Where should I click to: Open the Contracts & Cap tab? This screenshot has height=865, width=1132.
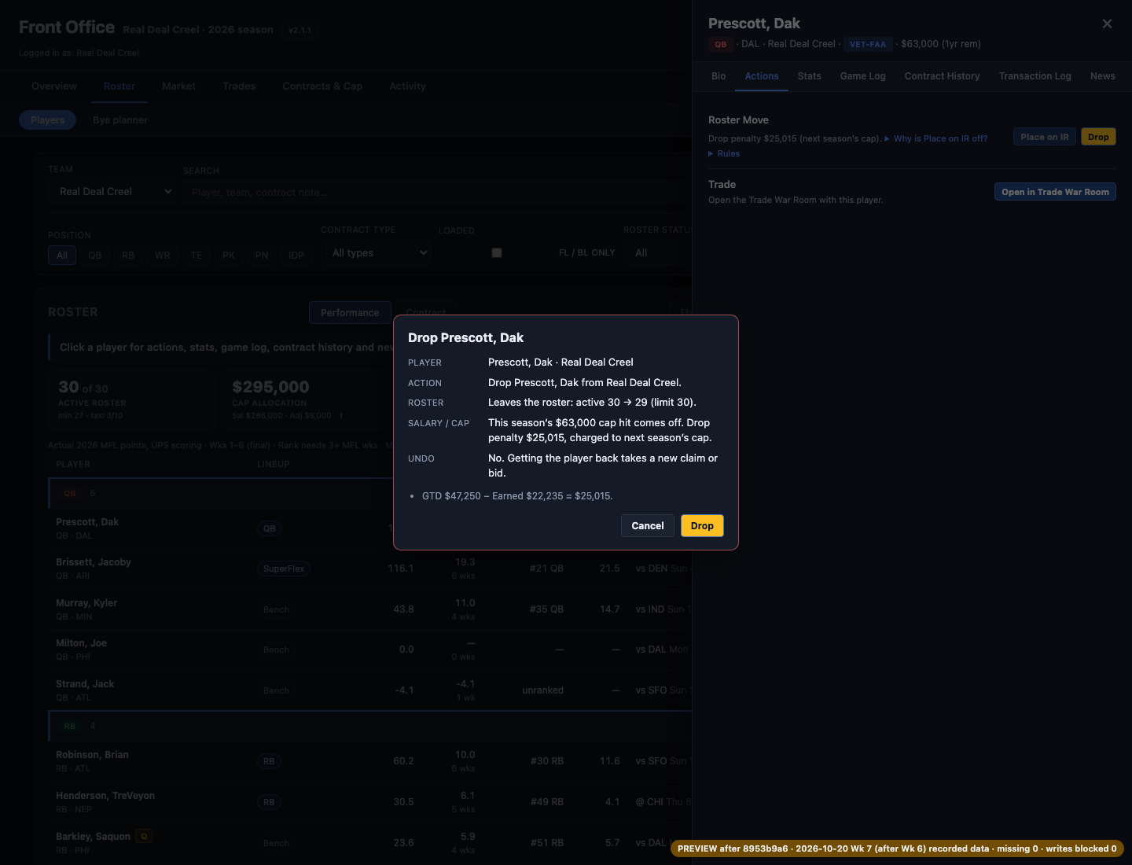pyautogui.click(x=322, y=86)
